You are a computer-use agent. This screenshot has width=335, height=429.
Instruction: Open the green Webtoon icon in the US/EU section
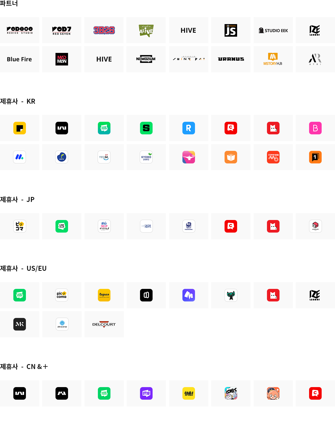pos(20,295)
